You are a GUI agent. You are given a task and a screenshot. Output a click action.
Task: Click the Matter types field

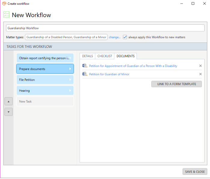(66, 37)
